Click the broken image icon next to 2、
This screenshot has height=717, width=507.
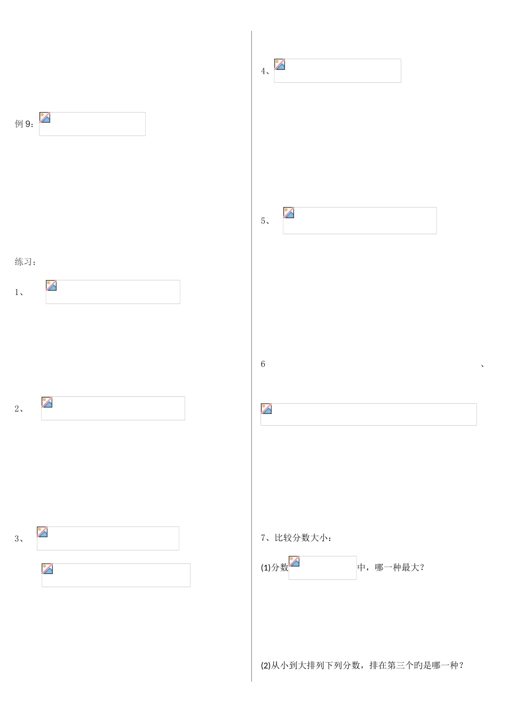[47, 402]
